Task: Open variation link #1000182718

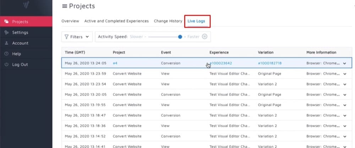Action: coord(270,63)
